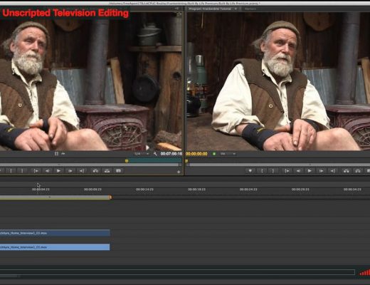Click the Program monitor yellow playhead marker

[x=186, y=161]
